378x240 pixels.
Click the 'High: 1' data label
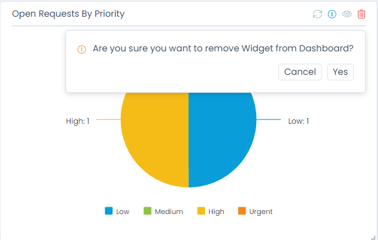77,121
